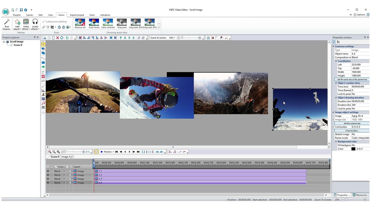Open the Audio effects menu

pyautogui.click(x=35, y=25)
